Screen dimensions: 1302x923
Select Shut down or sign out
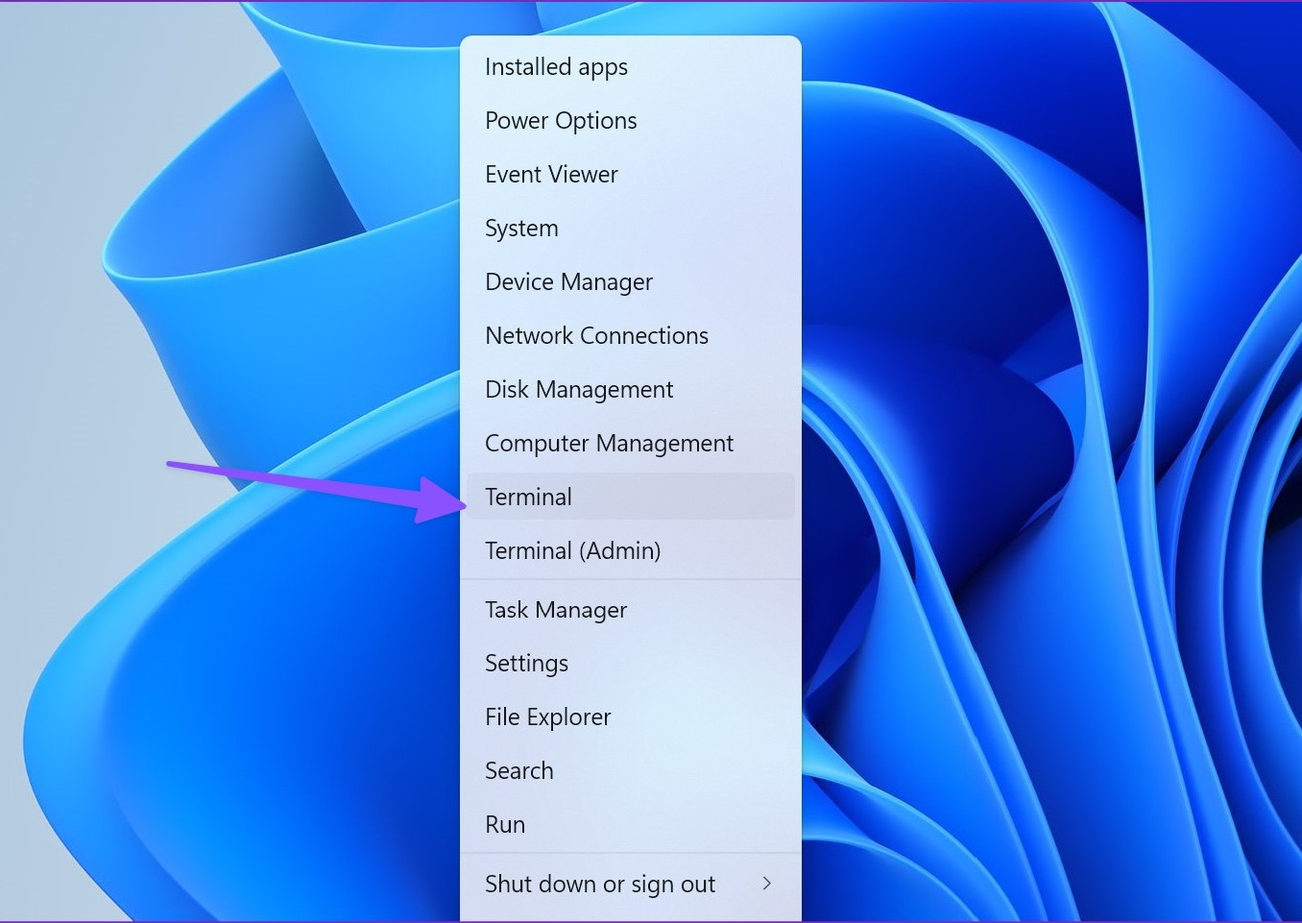tap(600, 884)
